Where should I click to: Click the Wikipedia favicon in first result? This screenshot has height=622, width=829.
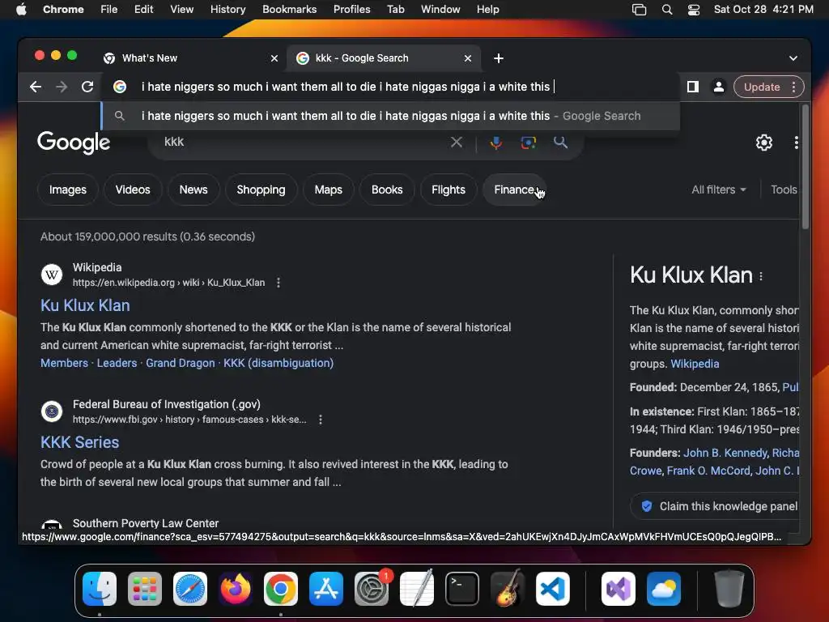pos(52,275)
